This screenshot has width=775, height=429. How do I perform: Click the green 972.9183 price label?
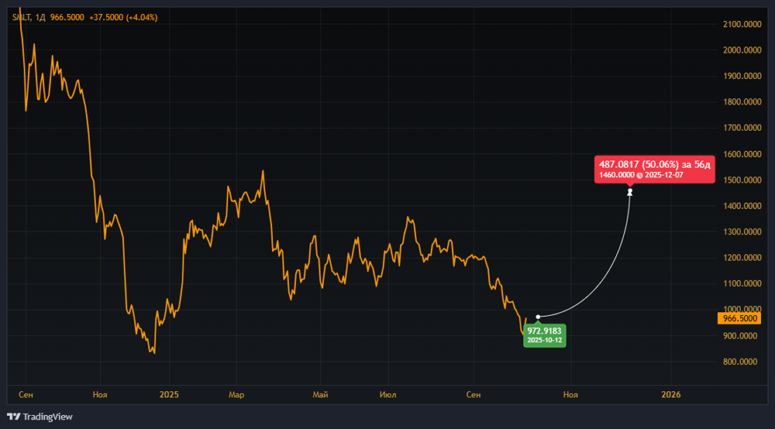click(545, 335)
